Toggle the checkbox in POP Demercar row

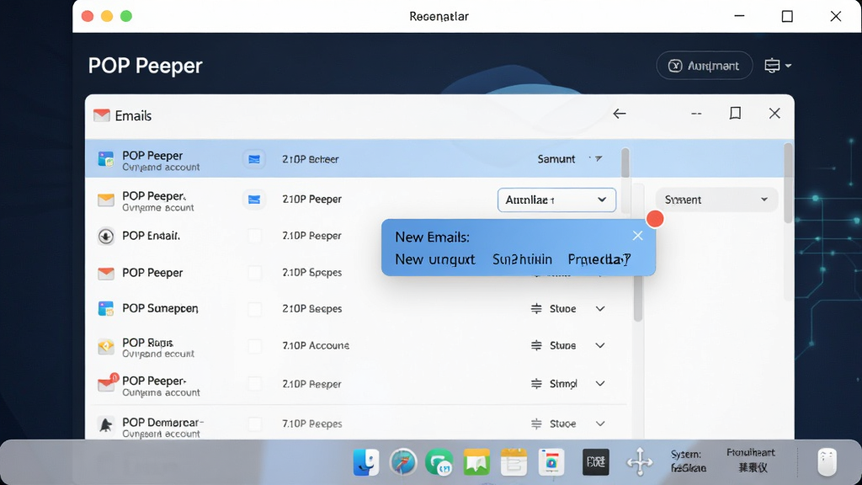click(x=254, y=424)
